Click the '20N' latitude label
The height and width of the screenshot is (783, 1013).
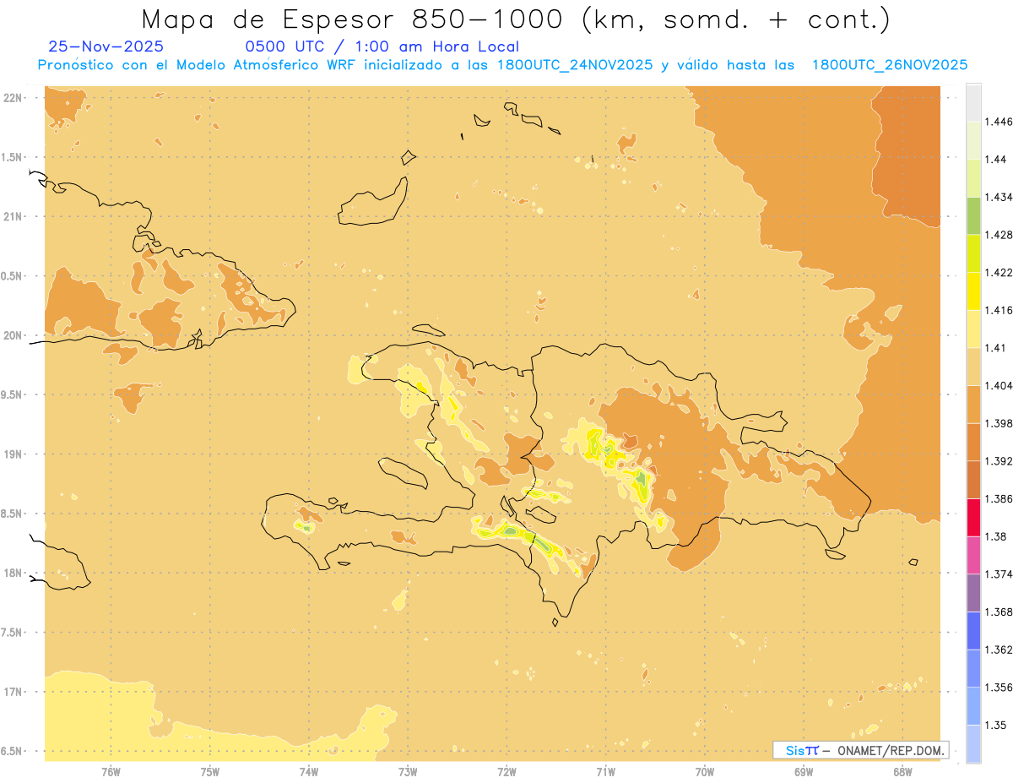tap(13, 335)
